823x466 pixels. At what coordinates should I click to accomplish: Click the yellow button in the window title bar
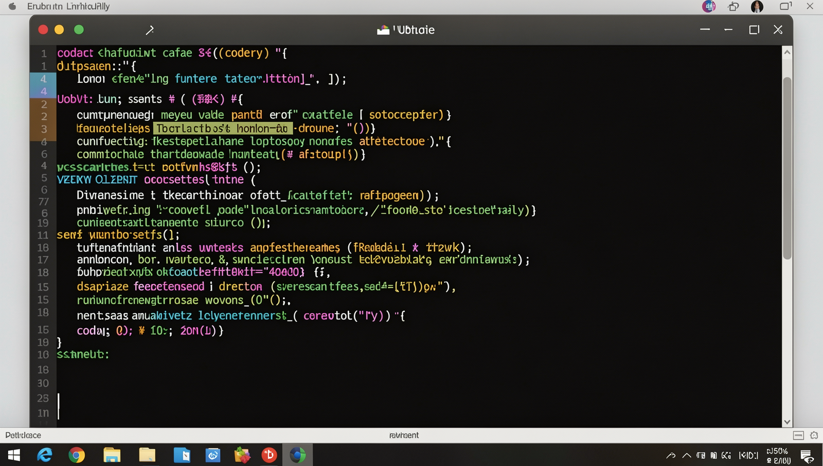[59, 30]
